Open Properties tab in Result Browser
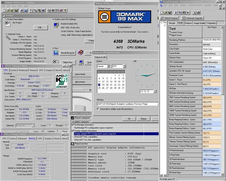Viewport: 226px width, 181px height. coord(211,23)
